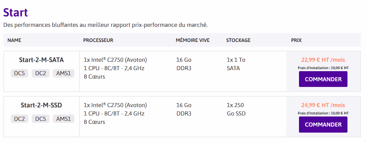
Task: Click COMMANDER for the Start-2-M-SSD server
Action: tap(323, 125)
